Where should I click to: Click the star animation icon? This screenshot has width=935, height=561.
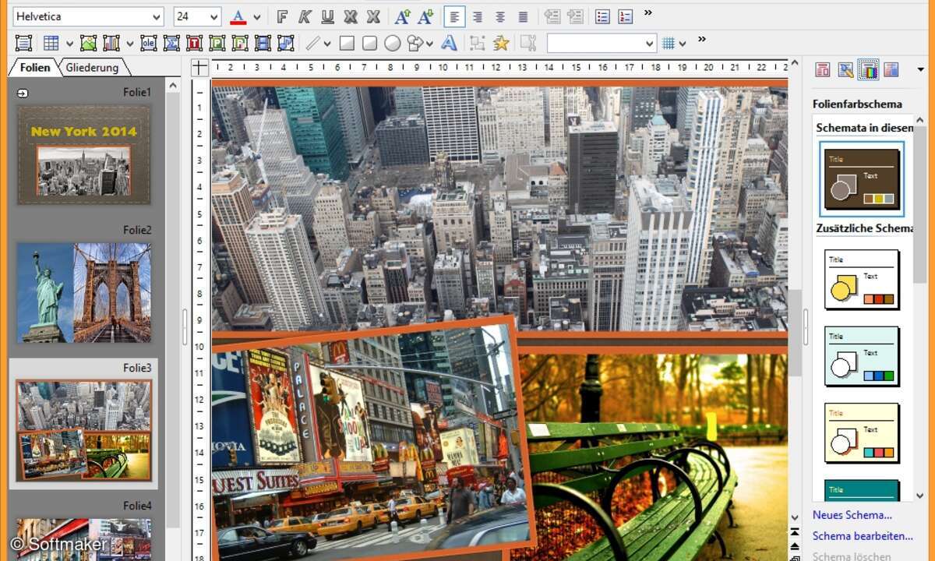pos(500,44)
